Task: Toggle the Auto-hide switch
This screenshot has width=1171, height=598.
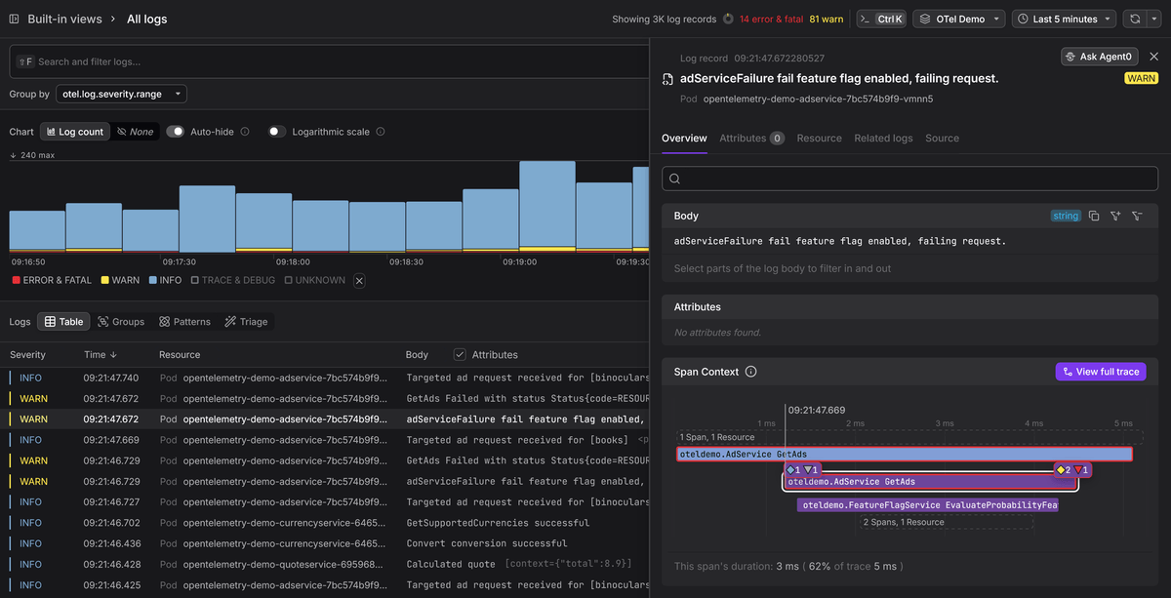Action: pos(175,132)
